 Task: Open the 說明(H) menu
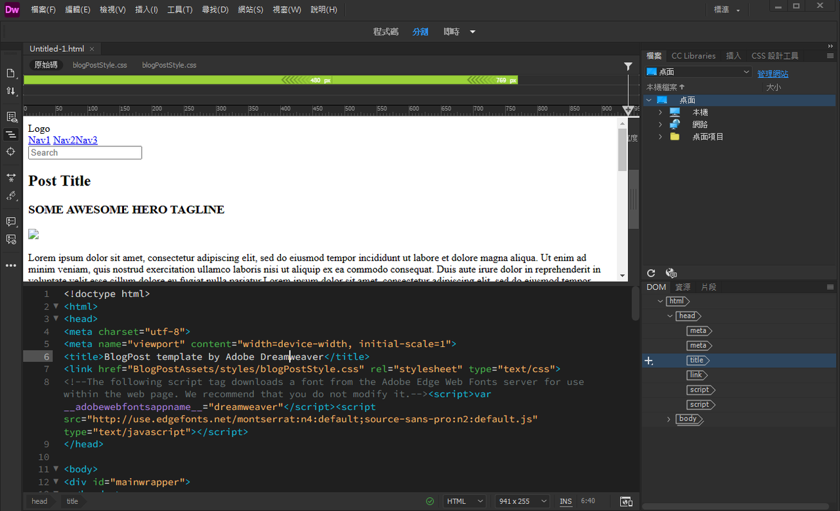tap(324, 10)
